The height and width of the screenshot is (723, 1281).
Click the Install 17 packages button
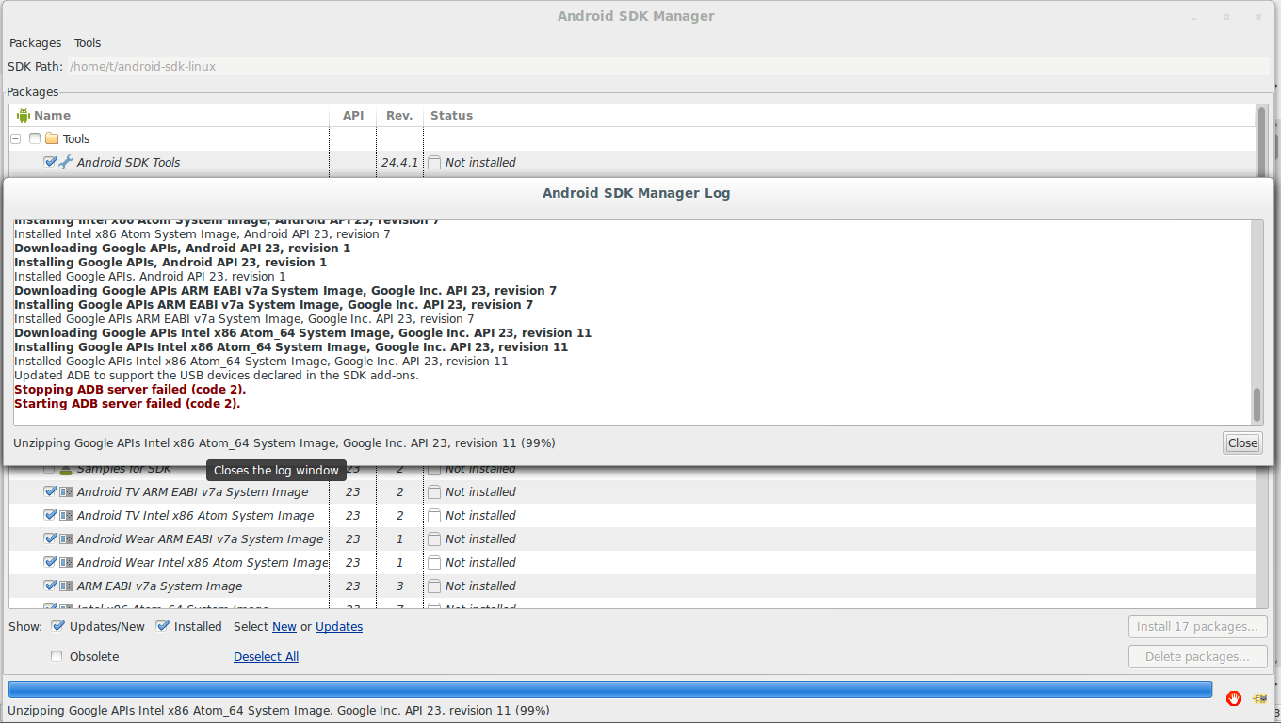pyautogui.click(x=1197, y=627)
